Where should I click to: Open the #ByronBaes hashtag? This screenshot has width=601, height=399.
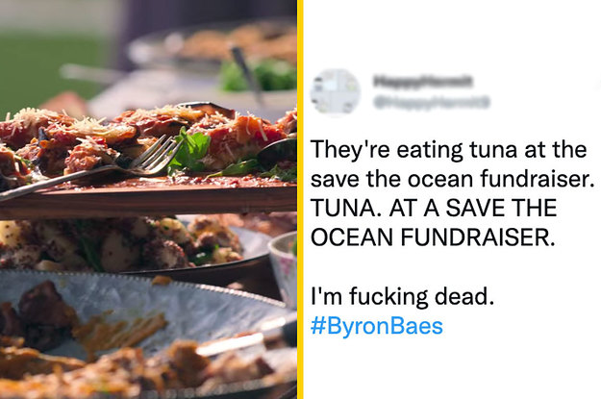click(x=377, y=326)
